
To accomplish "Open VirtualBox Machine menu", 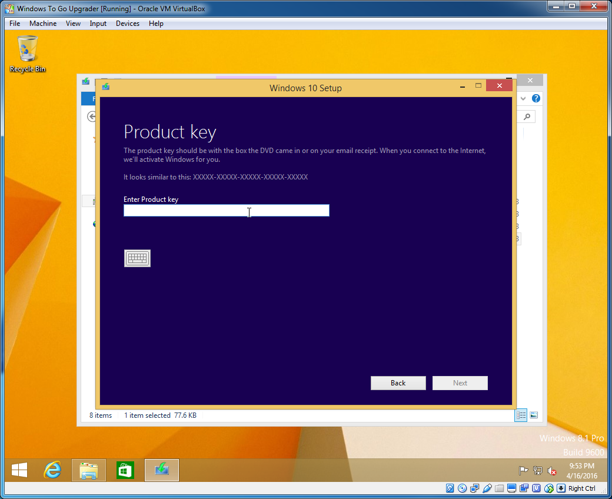I will tap(43, 24).
